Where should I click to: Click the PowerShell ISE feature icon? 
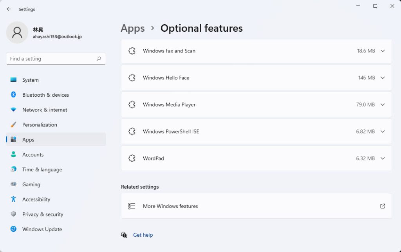(x=132, y=131)
